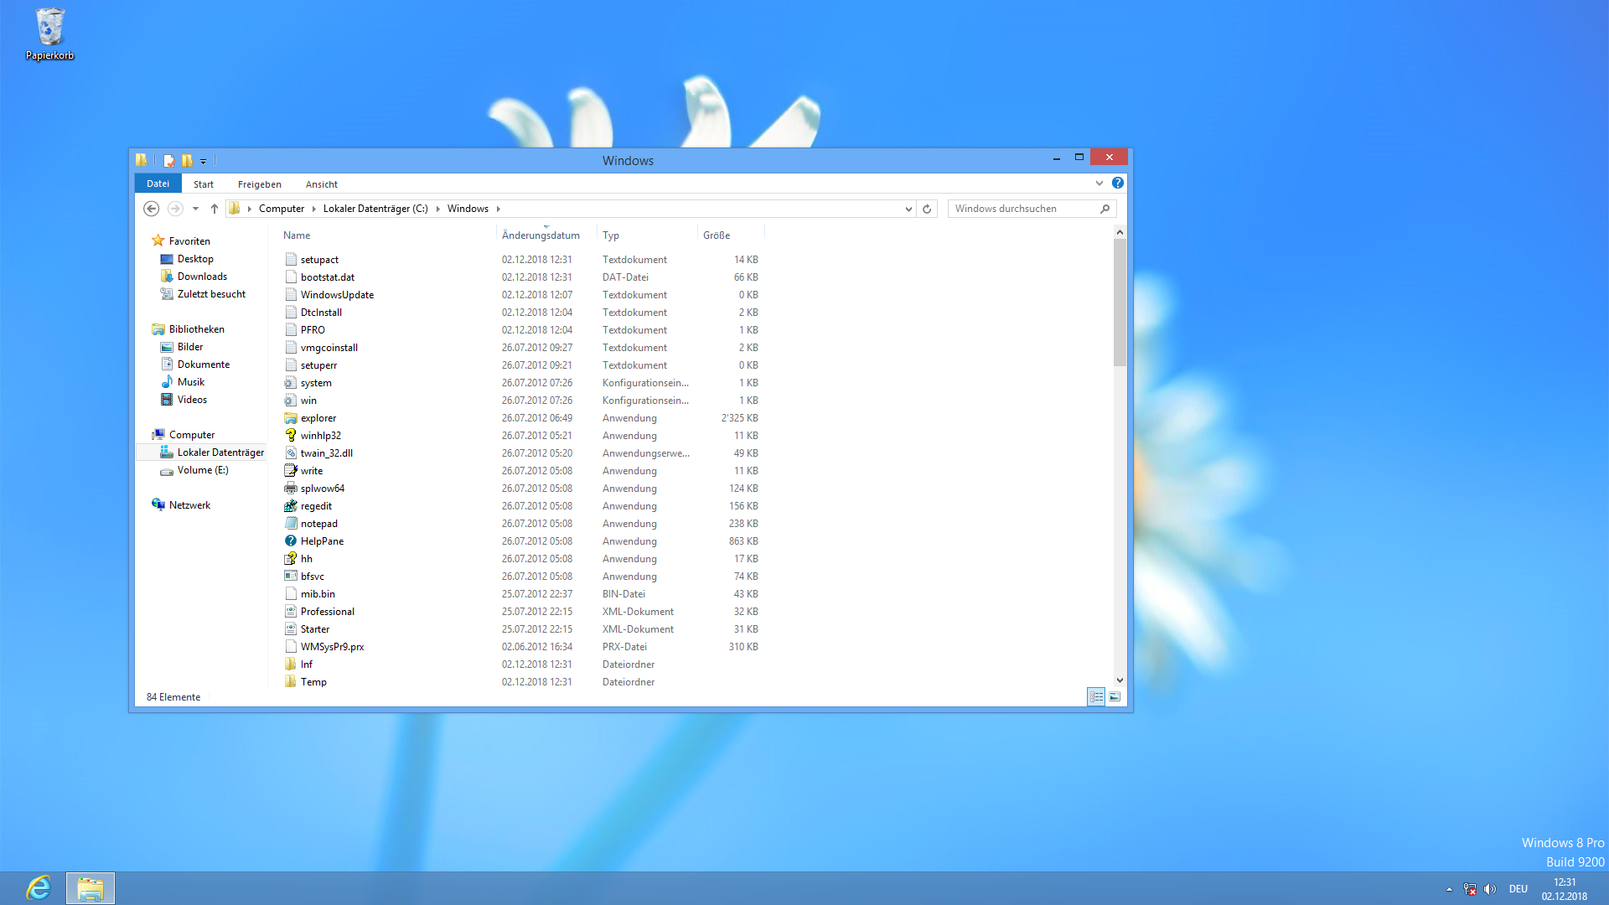Click Computer in the breadcrumb path
This screenshot has width=1609, height=905.
(x=281, y=209)
